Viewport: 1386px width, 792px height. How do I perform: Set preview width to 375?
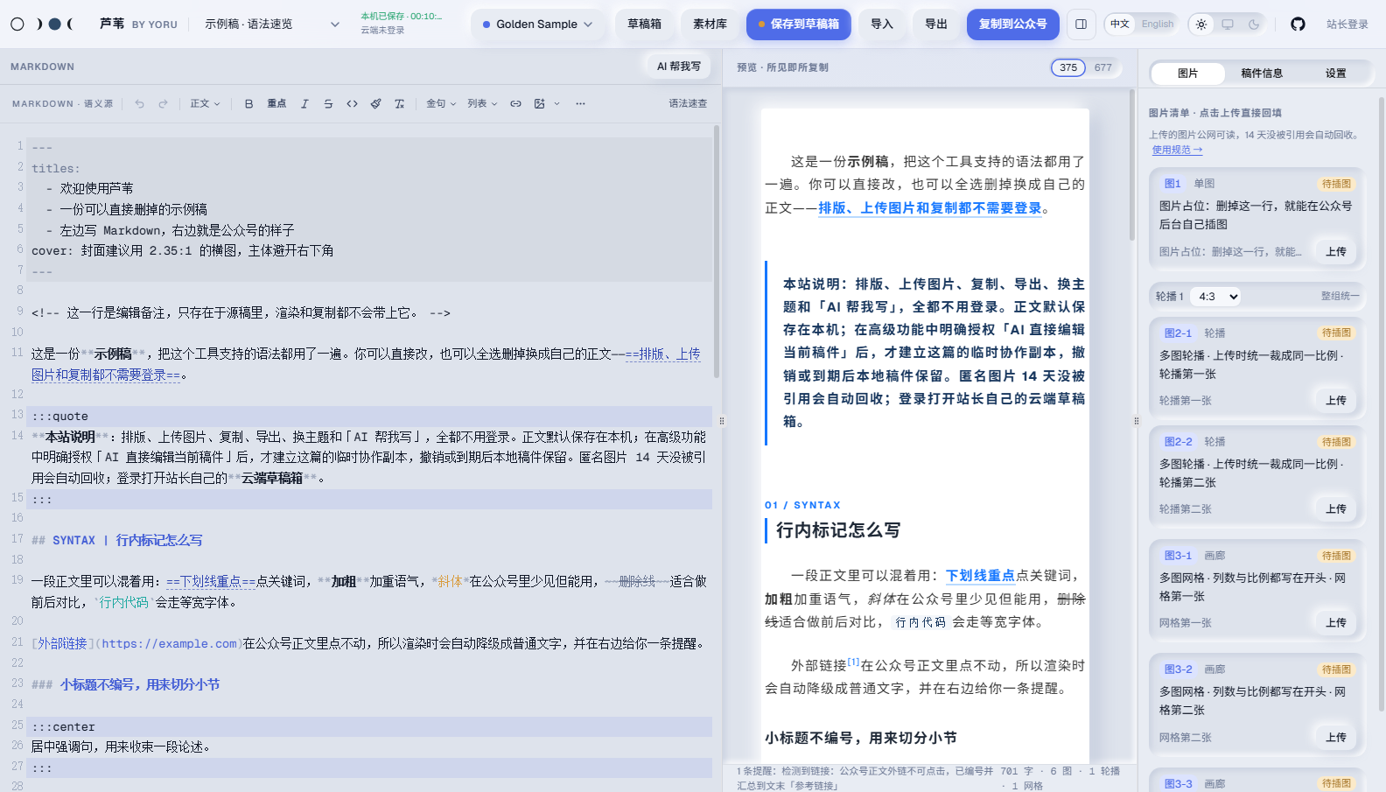pyautogui.click(x=1068, y=67)
